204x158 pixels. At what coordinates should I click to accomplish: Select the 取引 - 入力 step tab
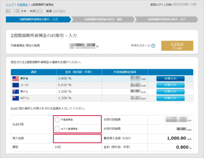pos(38,19)
